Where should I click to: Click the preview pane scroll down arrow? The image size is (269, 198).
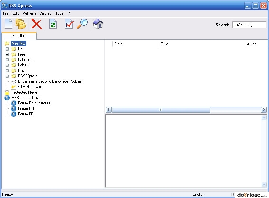[x=264, y=185]
